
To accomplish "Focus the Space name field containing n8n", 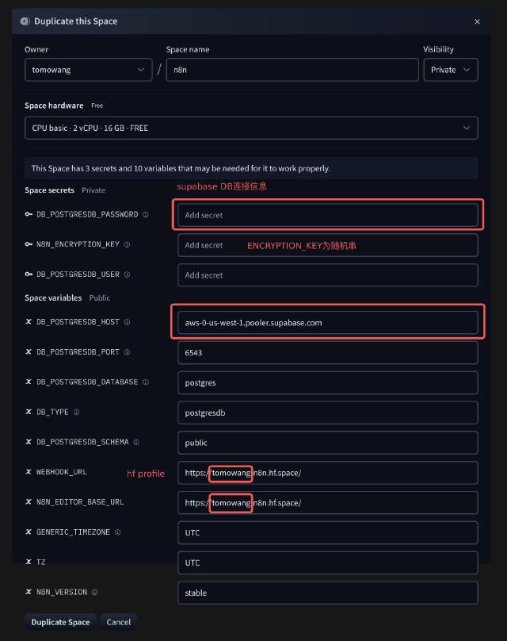I will tap(292, 70).
